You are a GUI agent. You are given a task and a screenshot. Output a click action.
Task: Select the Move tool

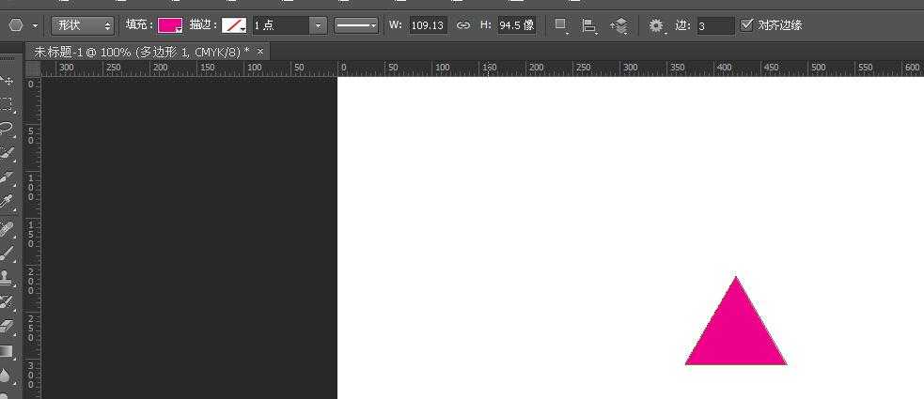(x=8, y=80)
